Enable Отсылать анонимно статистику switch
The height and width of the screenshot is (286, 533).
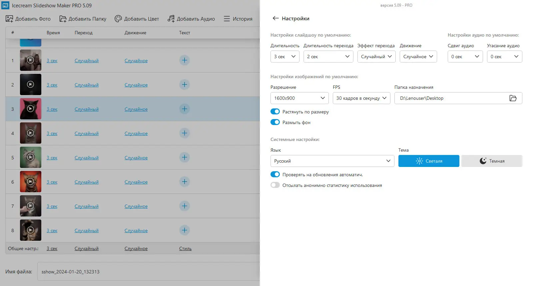coord(275,185)
